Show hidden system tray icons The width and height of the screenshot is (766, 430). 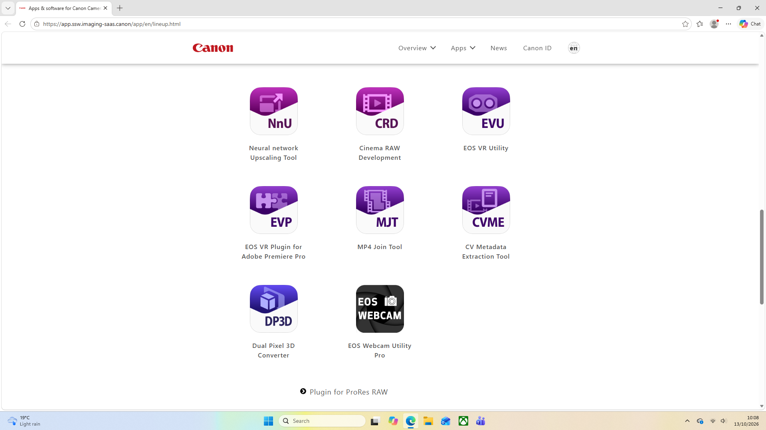(x=687, y=421)
